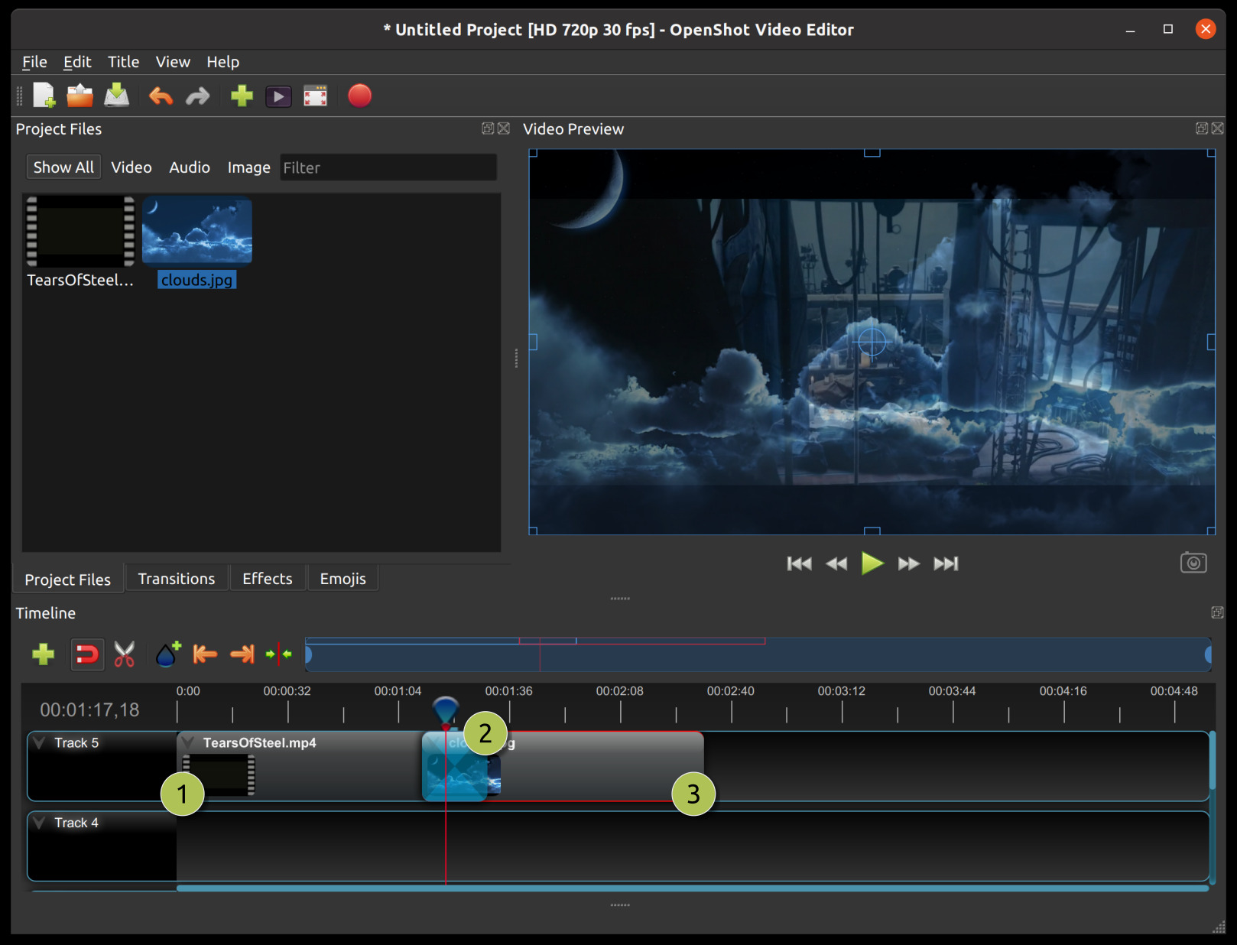
Task: Select the clouds.jpg thumbnail in Project Files
Action: 196,231
